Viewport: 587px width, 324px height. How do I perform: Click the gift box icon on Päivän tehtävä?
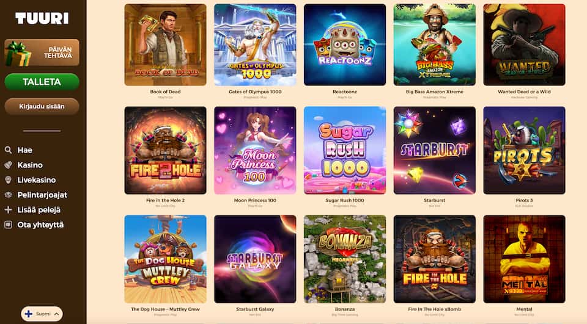point(17,54)
